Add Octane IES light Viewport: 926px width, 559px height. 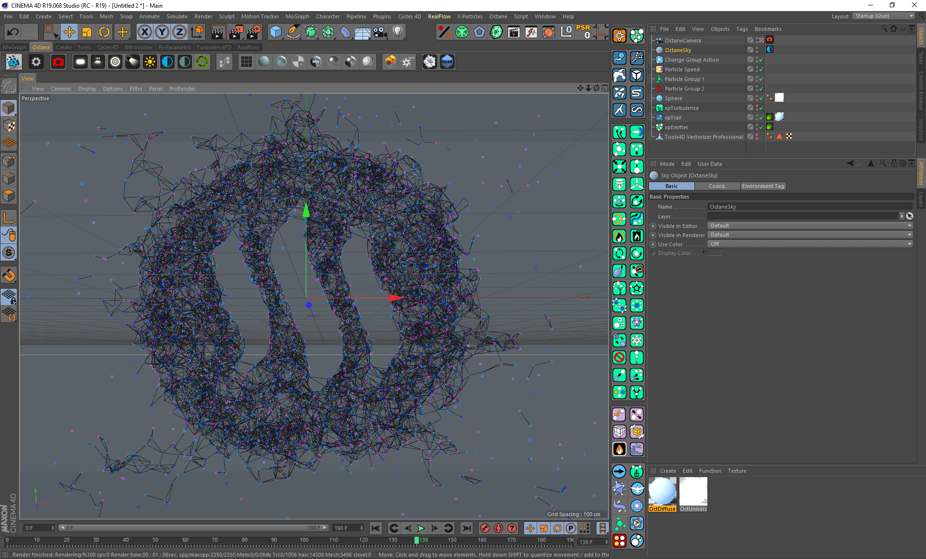[x=98, y=62]
